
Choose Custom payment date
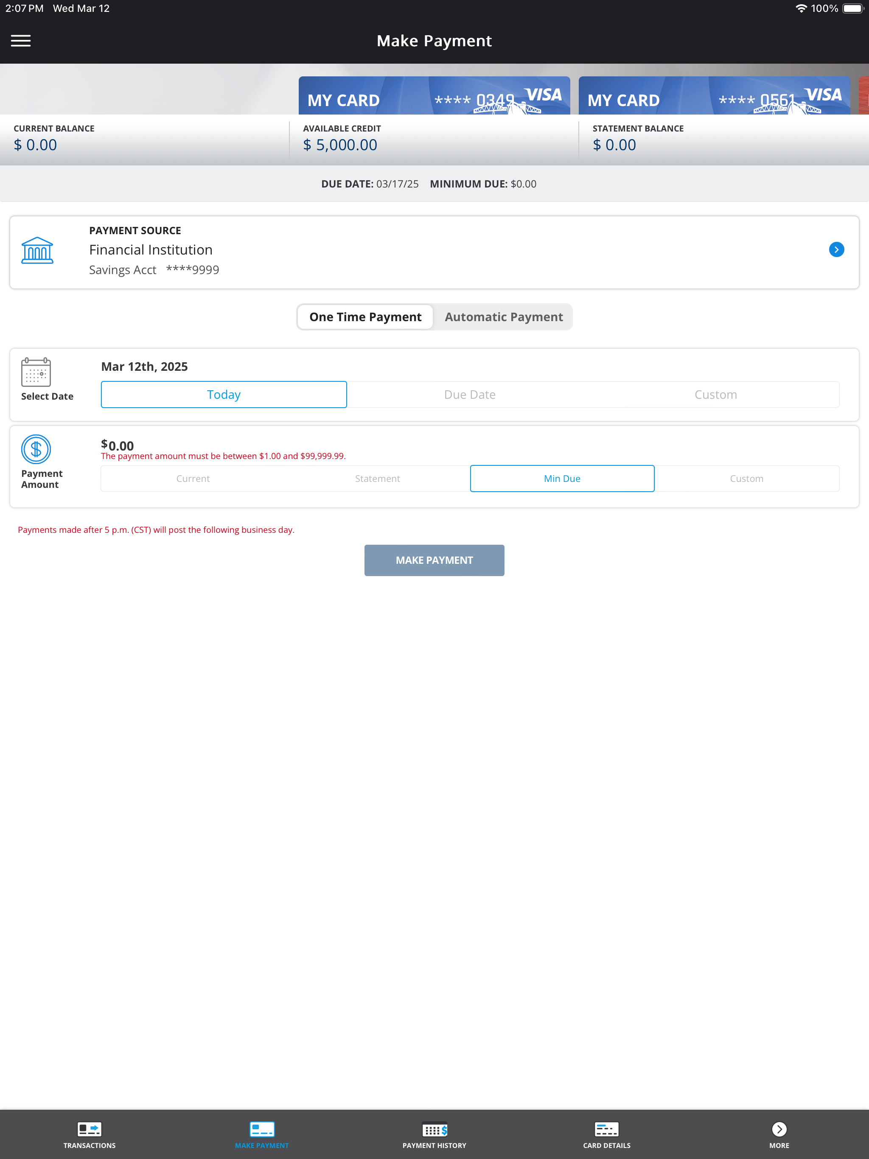pyautogui.click(x=716, y=395)
